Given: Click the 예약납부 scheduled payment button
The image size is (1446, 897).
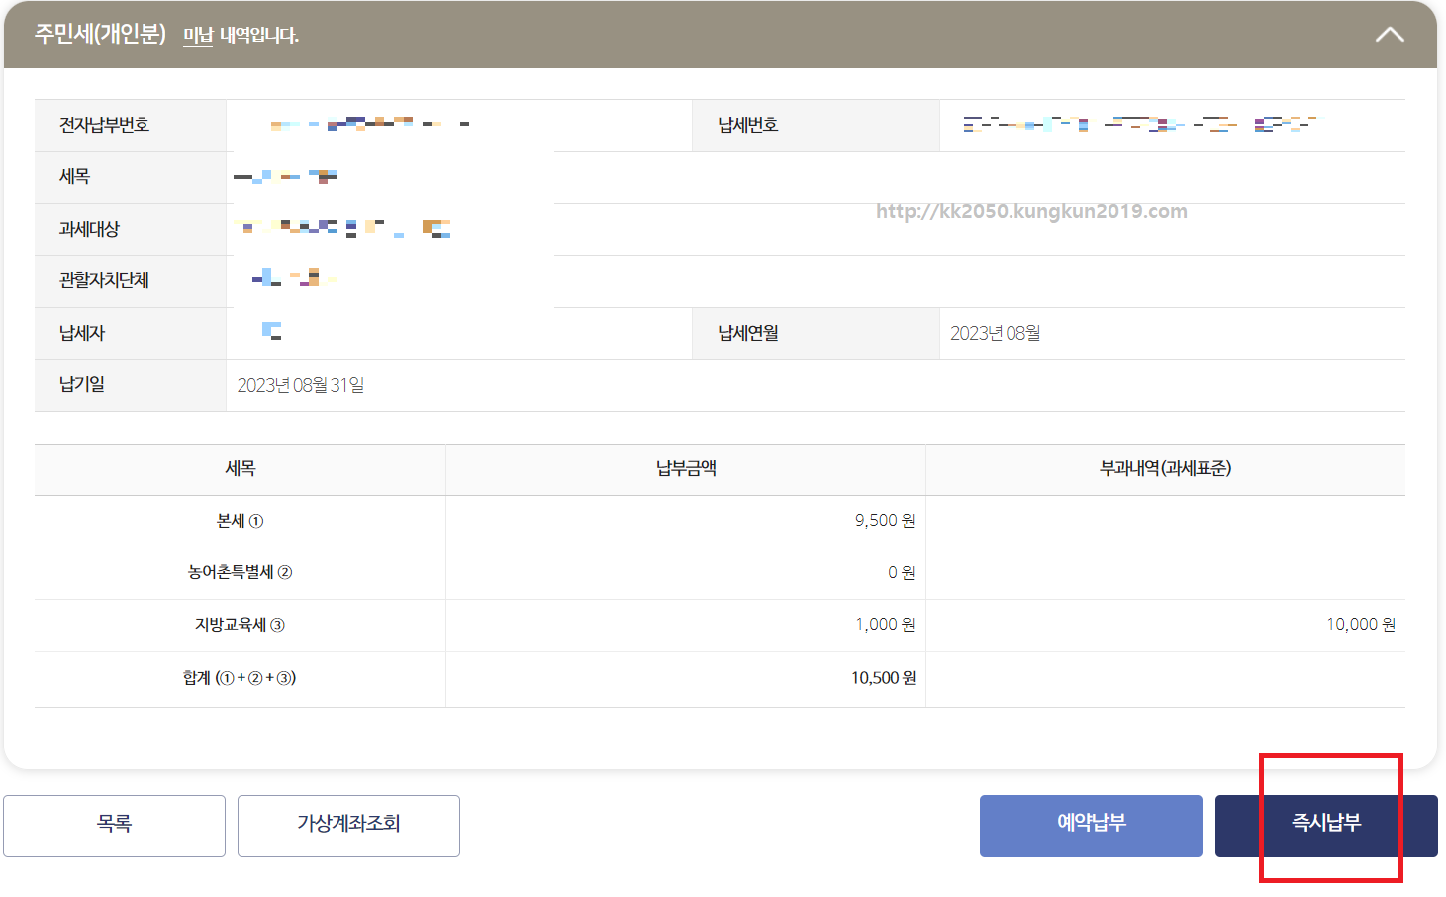Looking at the screenshot, I should pos(1090,826).
